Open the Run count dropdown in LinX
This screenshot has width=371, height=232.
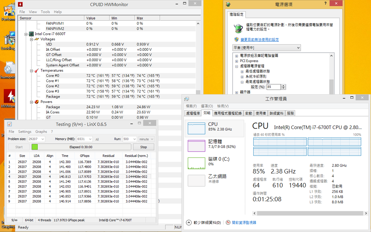135,139
